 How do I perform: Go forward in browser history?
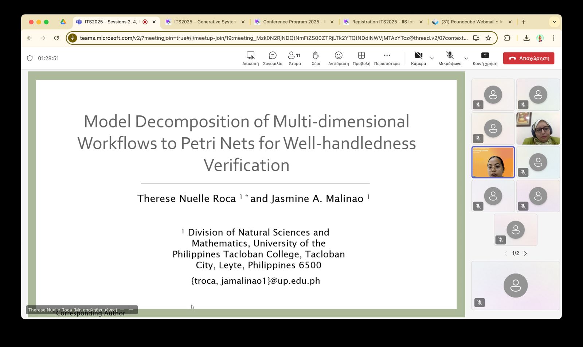tap(43, 38)
